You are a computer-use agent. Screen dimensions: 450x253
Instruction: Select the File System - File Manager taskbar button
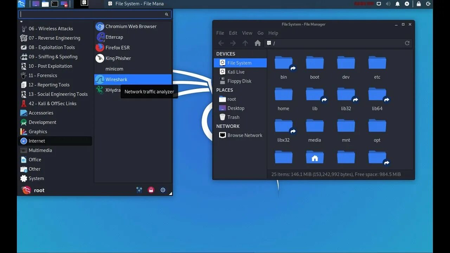tap(135, 4)
